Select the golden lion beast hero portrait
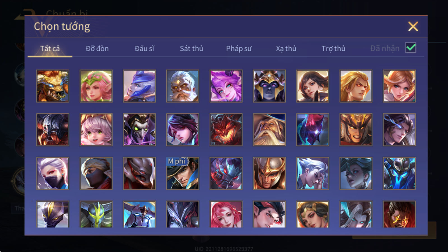This screenshot has width=448, height=252. coord(53,86)
